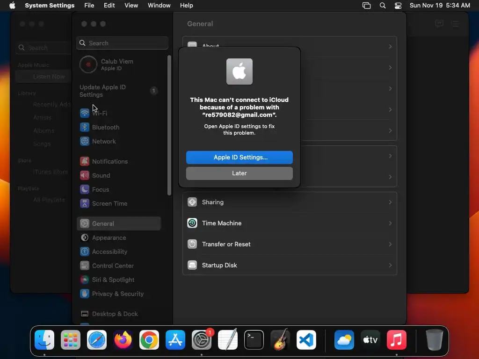
Task: Click the Sharing row chevron
Action: (390, 202)
